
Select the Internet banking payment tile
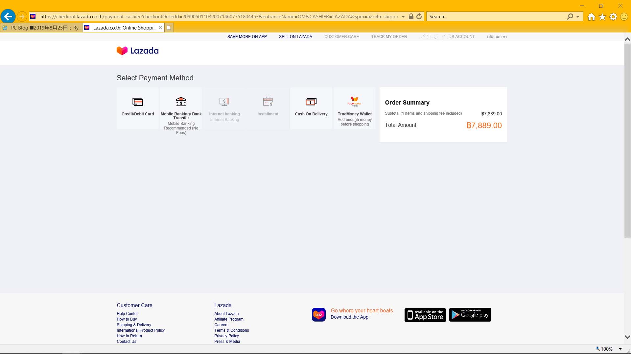pos(224,108)
